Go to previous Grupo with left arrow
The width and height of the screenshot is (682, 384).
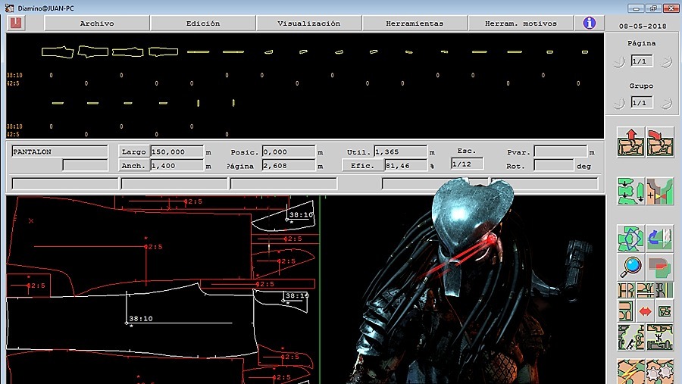619,104
